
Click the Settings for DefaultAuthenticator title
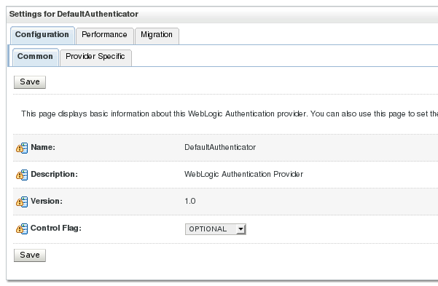point(74,14)
